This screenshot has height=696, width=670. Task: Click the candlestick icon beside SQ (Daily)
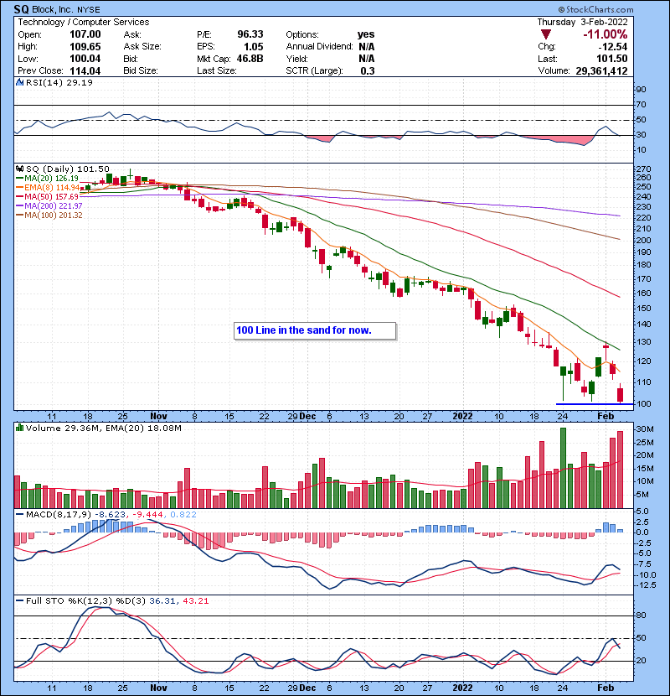(x=19, y=169)
